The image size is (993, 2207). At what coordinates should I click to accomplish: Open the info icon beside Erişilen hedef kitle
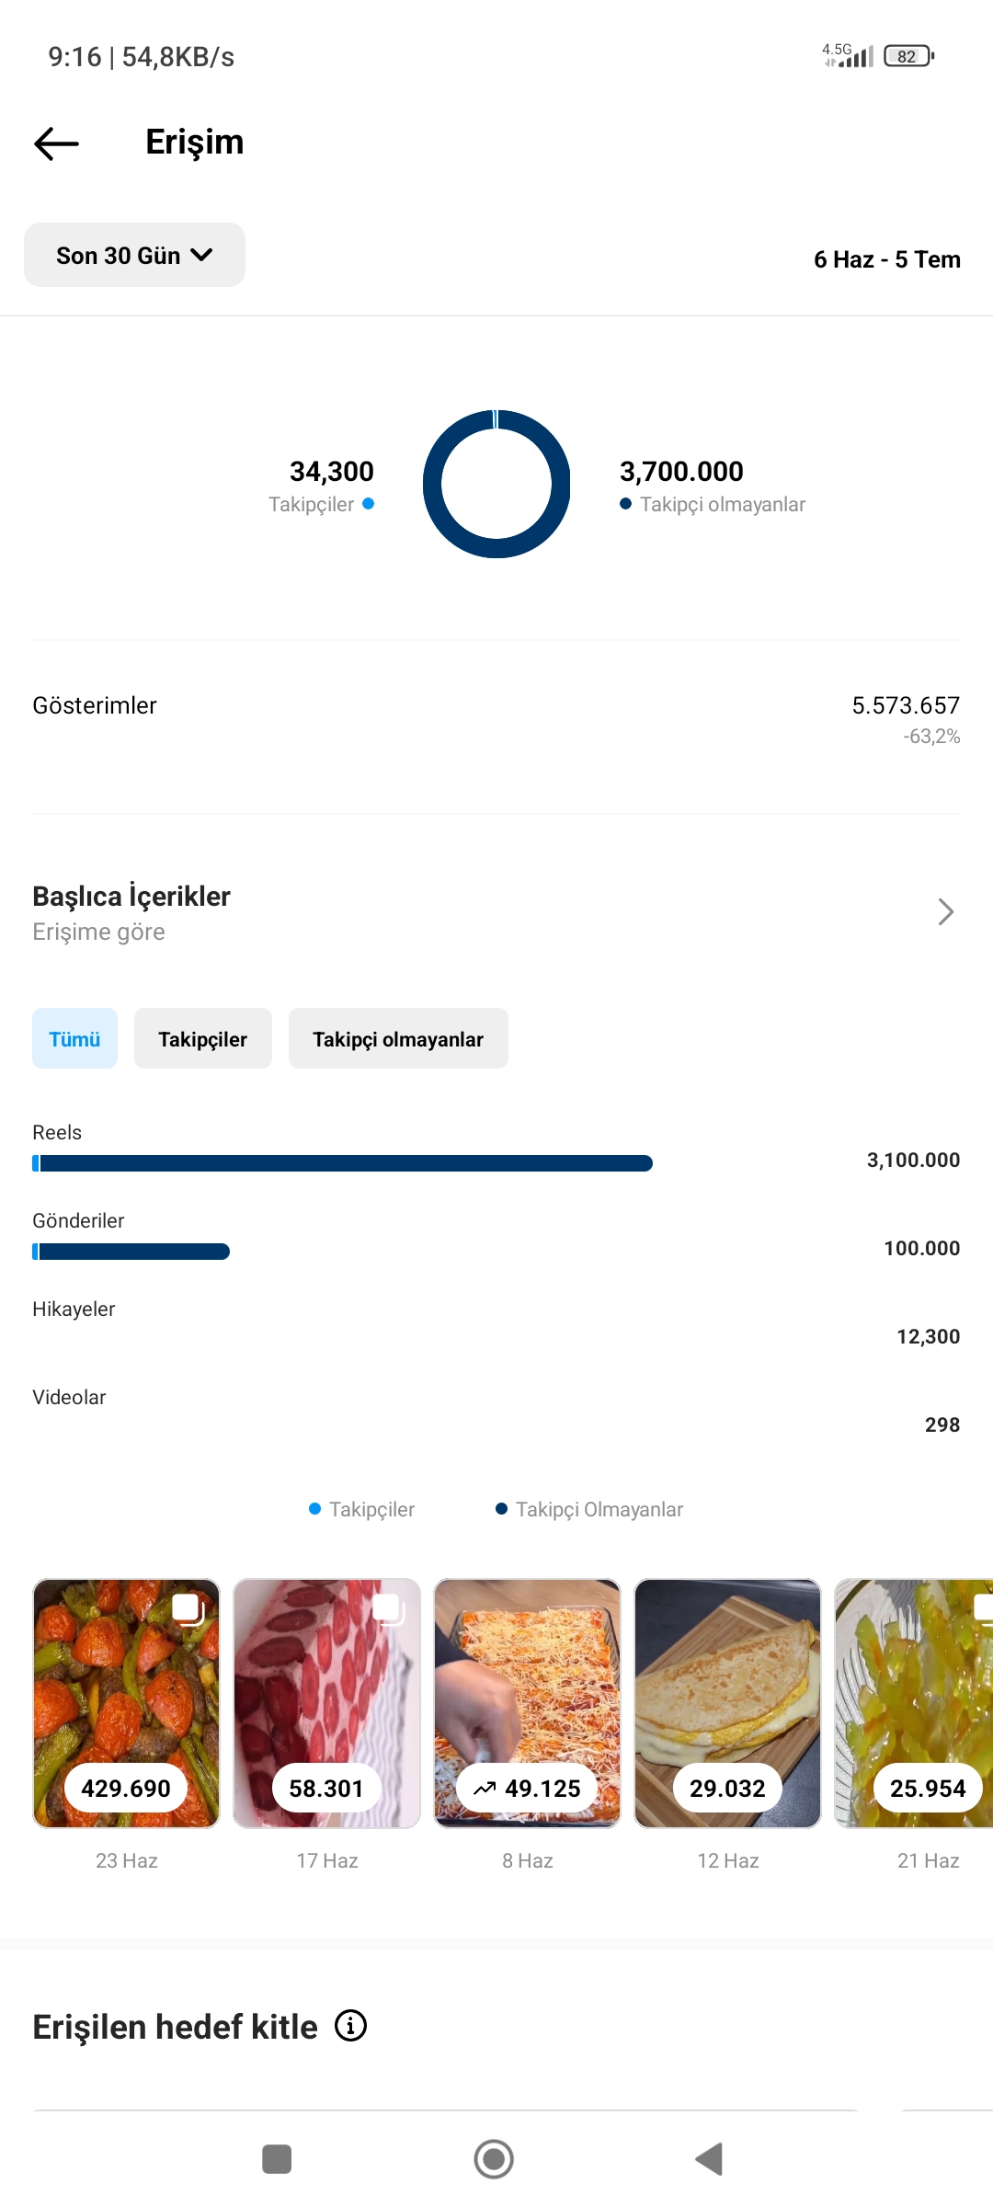click(x=350, y=2026)
